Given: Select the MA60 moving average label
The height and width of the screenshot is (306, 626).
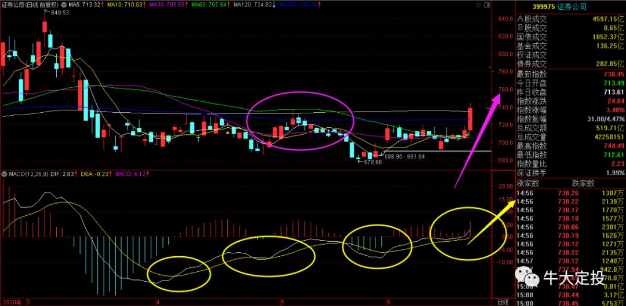Looking at the screenshot, I should tap(209, 5).
